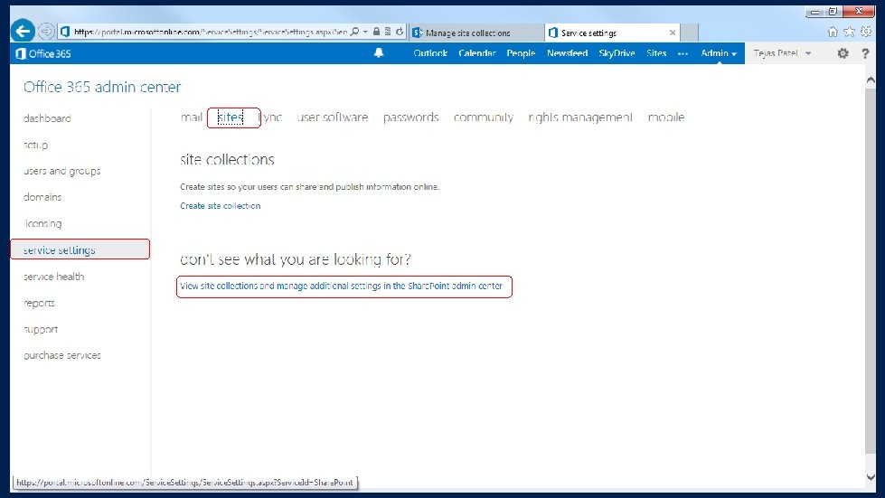Select the passwords tab

click(411, 117)
